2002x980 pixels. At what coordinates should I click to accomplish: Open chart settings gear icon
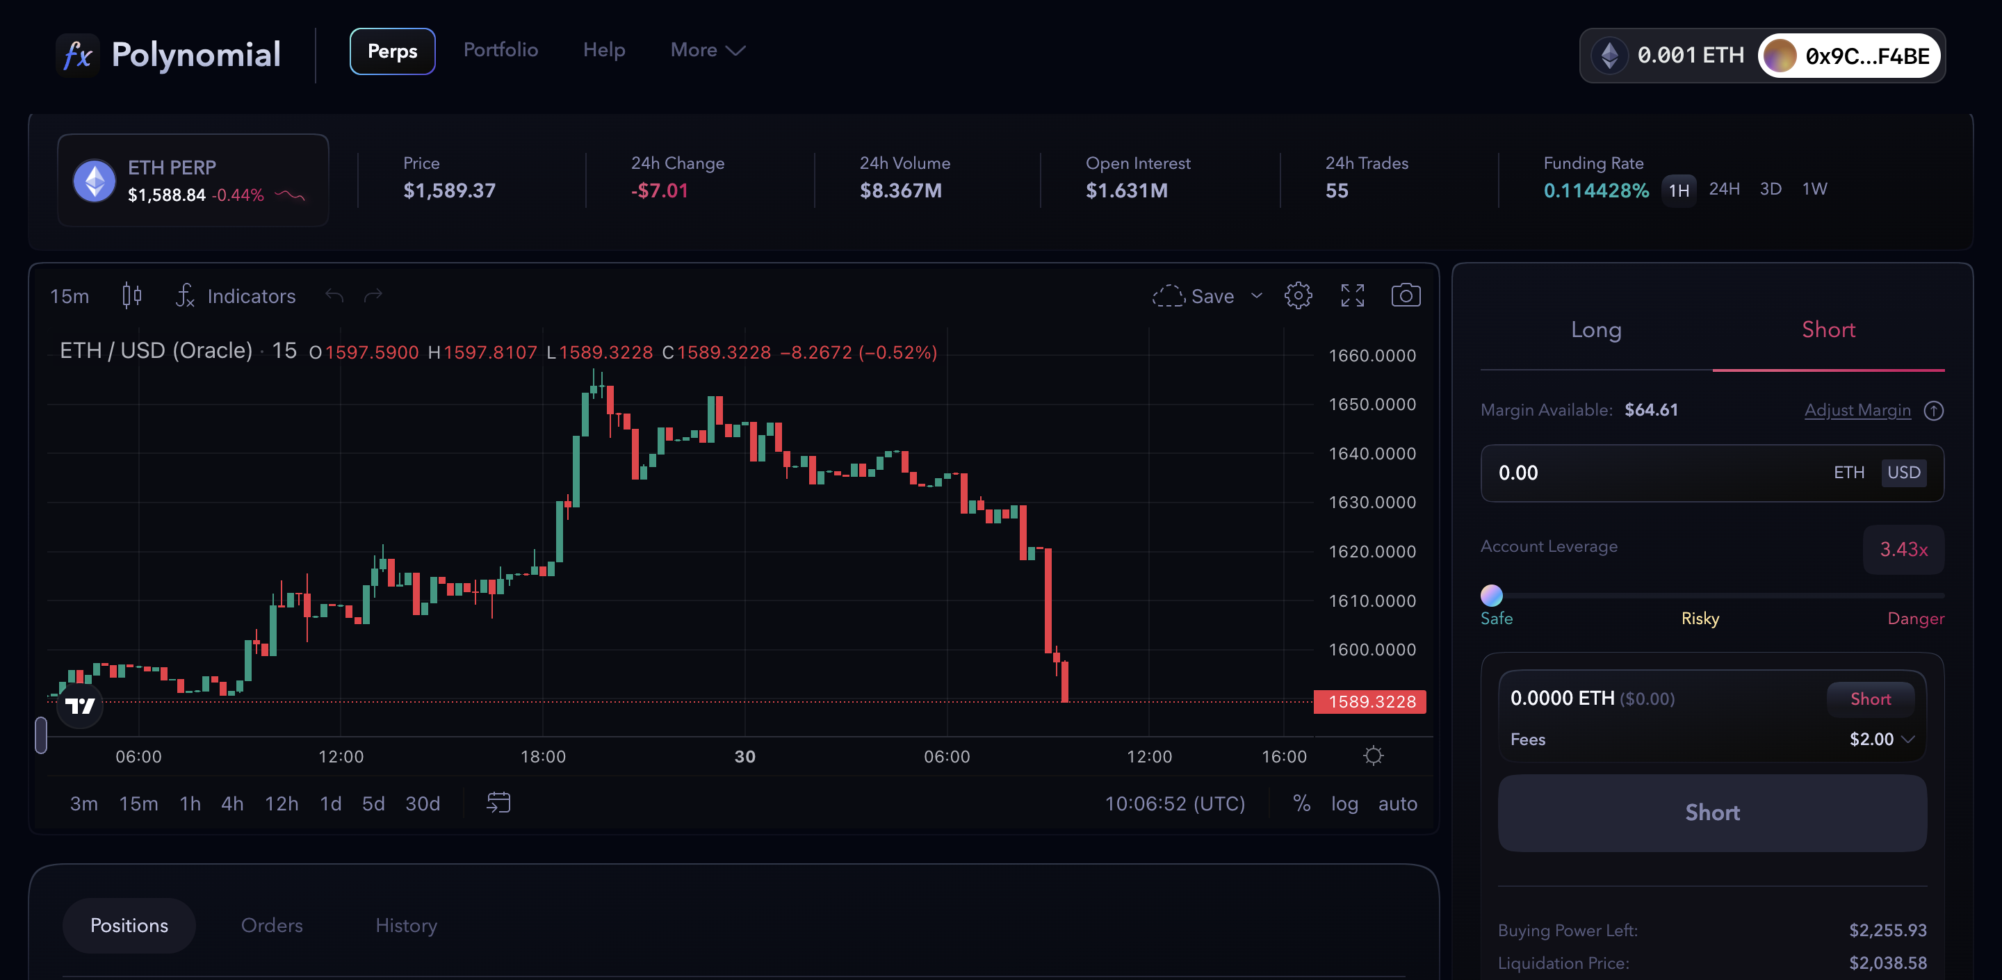click(x=1298, y=295)
